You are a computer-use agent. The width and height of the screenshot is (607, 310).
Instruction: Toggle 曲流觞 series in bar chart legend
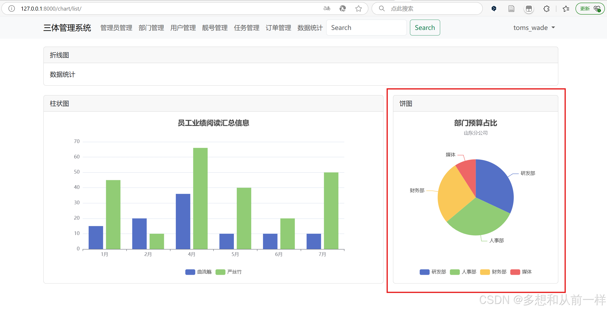[x=199, y=272]
